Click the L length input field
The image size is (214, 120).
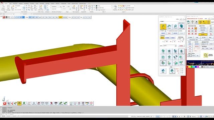click(x=167, y=41)
